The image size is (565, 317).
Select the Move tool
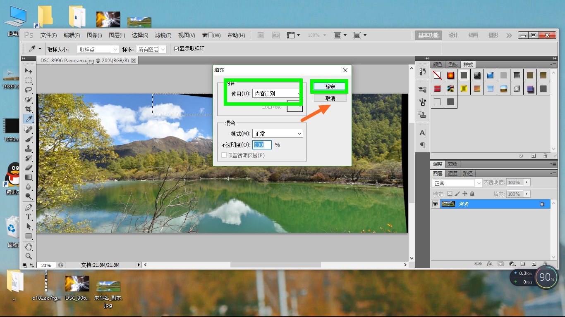coord(29,71)
